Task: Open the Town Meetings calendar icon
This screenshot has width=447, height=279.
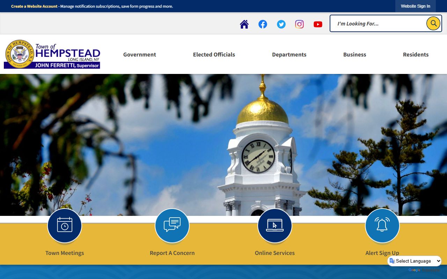Action: point(65,225)
